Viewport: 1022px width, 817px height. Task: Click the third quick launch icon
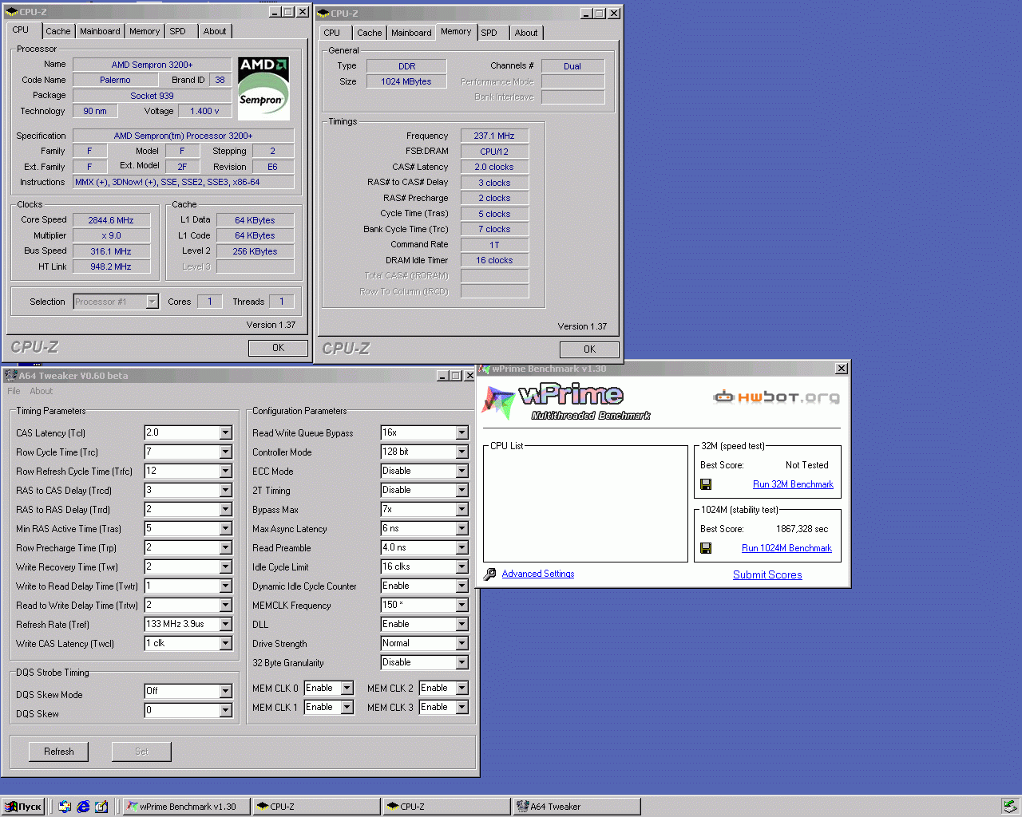click(101, 807)
